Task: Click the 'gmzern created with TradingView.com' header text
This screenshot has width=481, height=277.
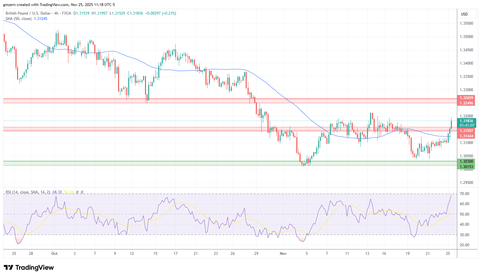Action: 36,5
